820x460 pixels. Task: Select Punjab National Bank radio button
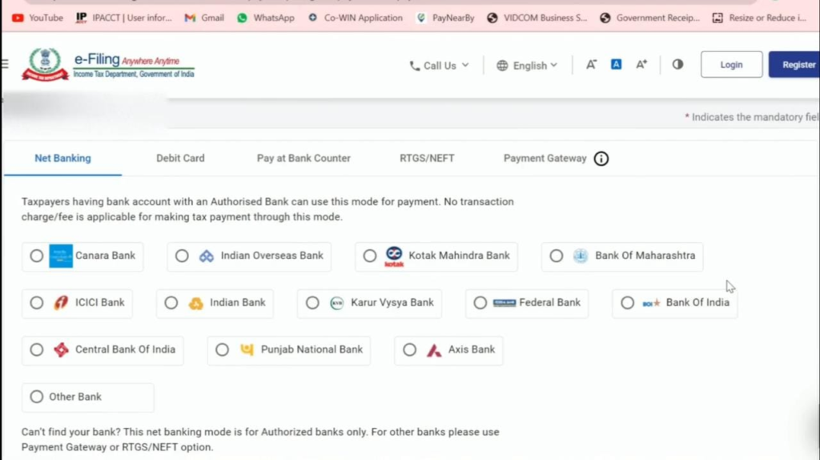point(223,350)
